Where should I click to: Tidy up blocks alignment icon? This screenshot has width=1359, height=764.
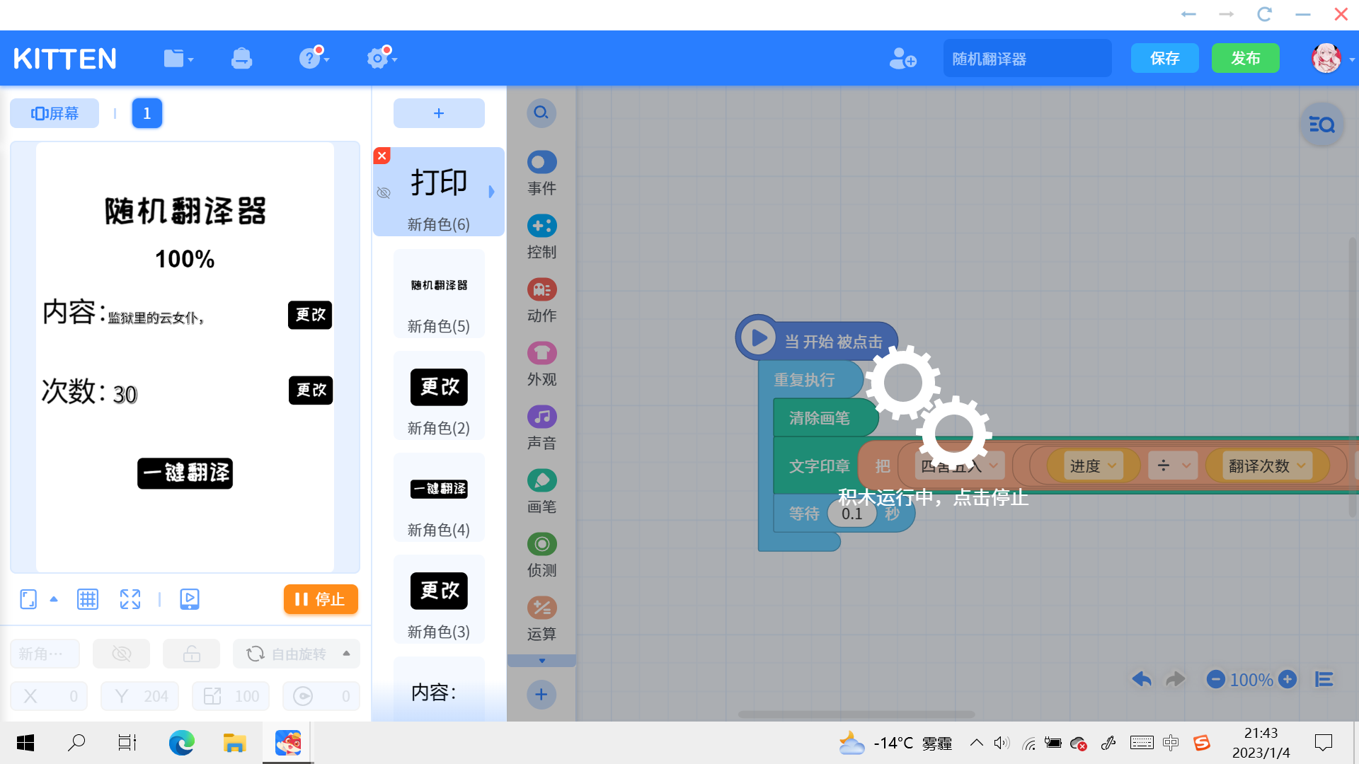pyautogui.click(x=1324, y=680)
